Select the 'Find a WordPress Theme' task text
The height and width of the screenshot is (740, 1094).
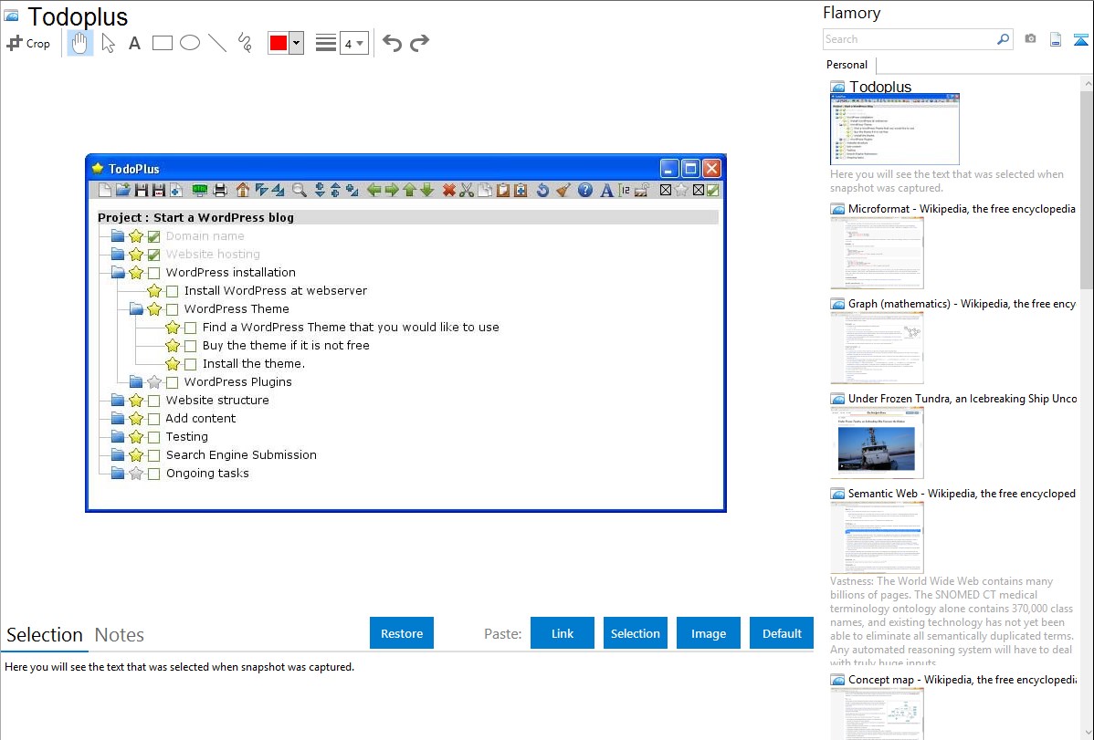[x=351, y=327]
